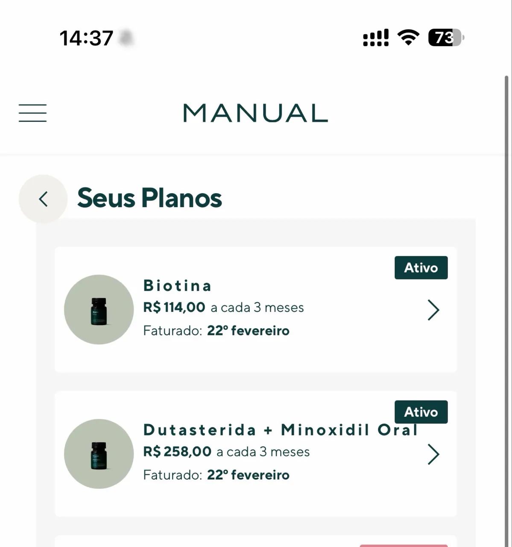Tap the battery level indicator
Viewport: 512px width, 547px height.
[x=446, y=38]
